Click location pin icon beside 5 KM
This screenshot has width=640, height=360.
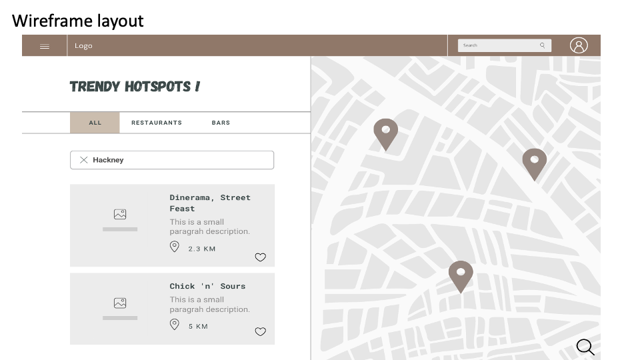pos(174,325)
